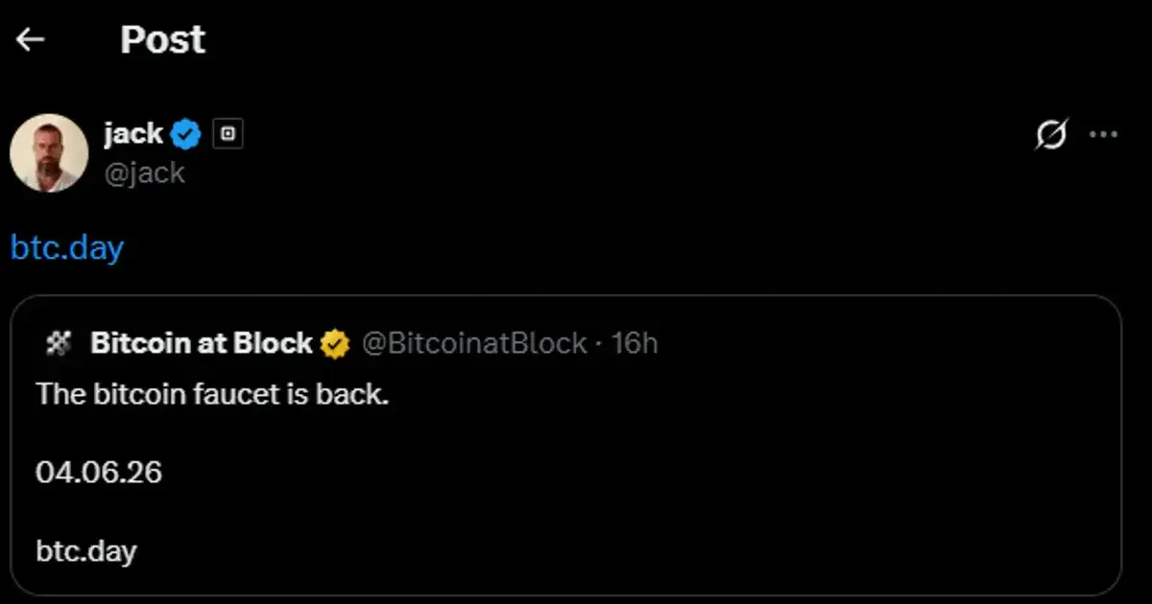
Task: Click the Bitcoin at Block pinwheel logo
Action: tap(60, 342)
